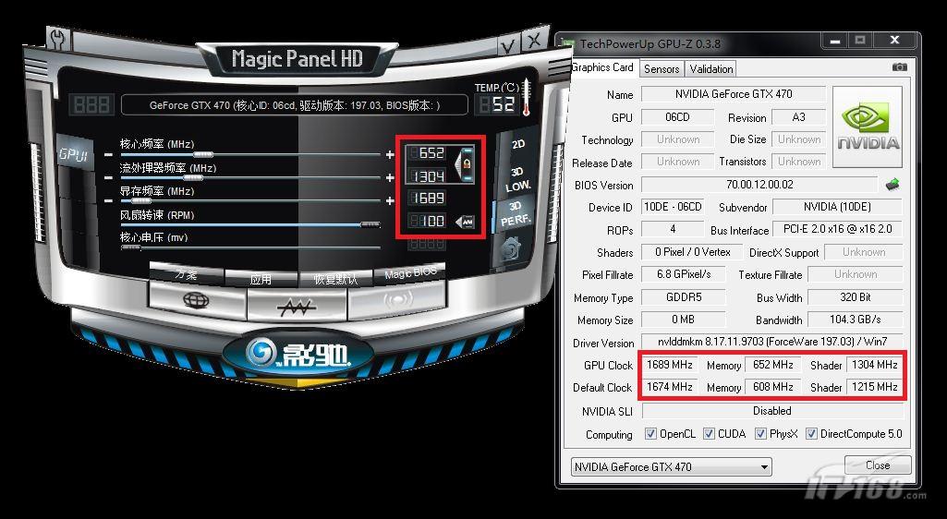The height and width of the screenshot is (519, 947).
Task: Click the globe icon button
Action: [x=195, y=300]
